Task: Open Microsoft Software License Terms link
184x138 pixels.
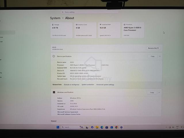Action: [x=69, y=114]
